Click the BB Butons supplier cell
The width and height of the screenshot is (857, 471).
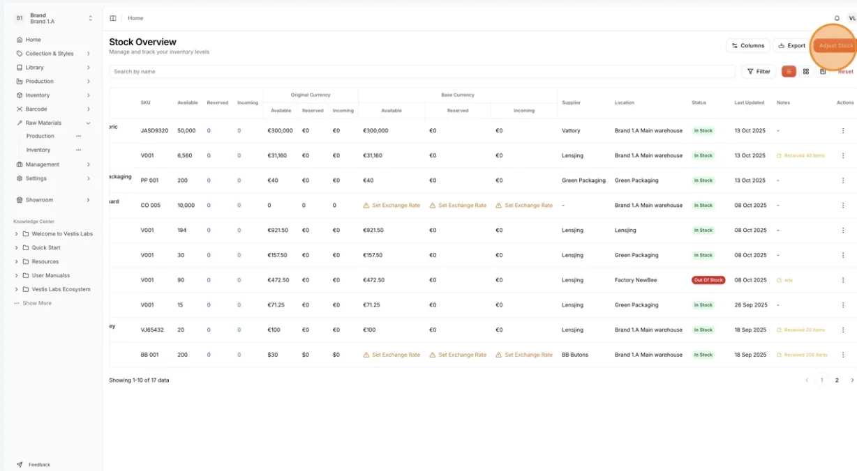[x=575, y=355]
